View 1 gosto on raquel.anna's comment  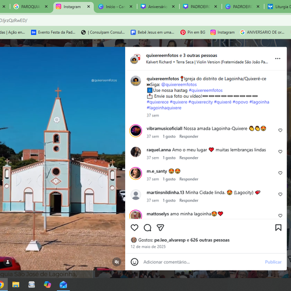[169, 158]
